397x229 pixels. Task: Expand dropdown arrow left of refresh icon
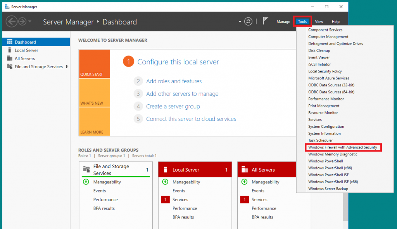pyautogui.click(x=240, y=22)
